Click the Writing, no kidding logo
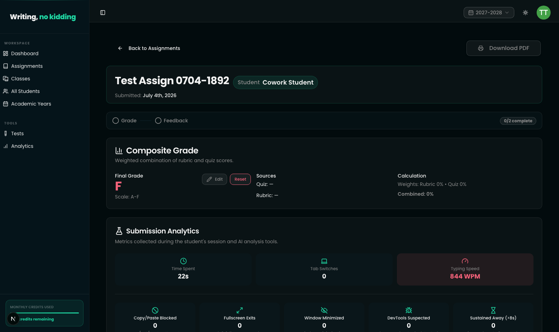This screenshot has width=559, height=332. pos(43,17)
